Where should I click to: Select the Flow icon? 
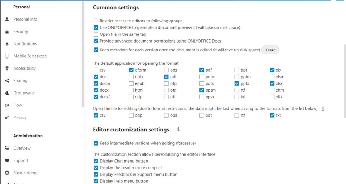point(7,105)
